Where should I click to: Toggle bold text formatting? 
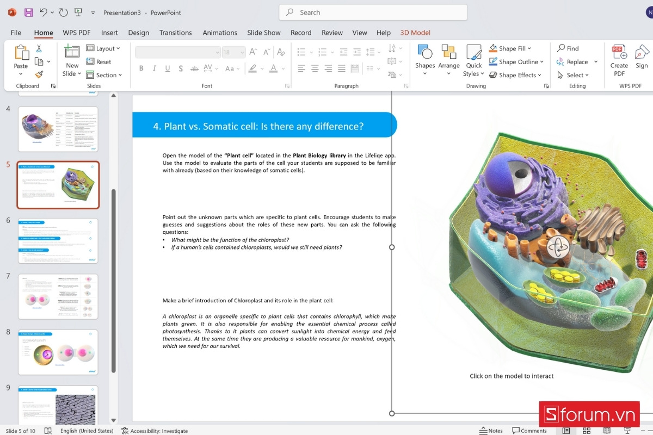point(141,68)
